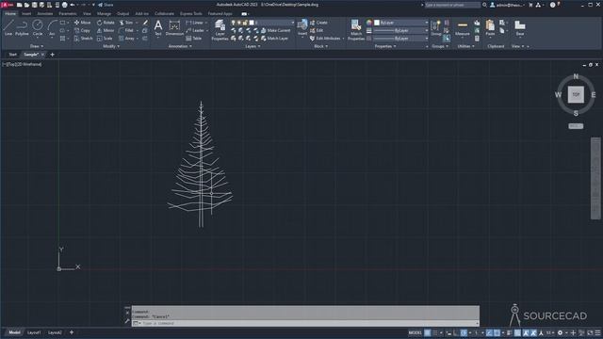Activate the Trim command
This screenshot has height=339, width=603.
click(126, 23)
